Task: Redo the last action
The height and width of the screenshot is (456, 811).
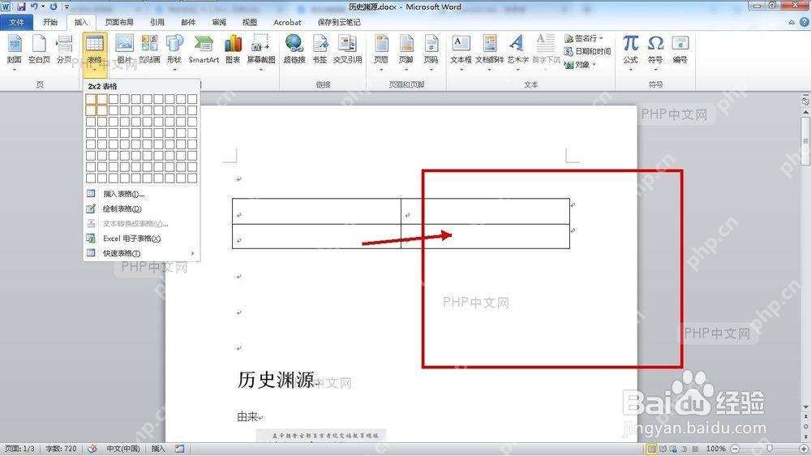Action: (x=54, y=6)
